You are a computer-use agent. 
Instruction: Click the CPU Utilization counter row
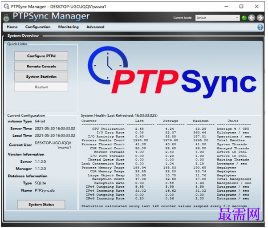pos(166,129)
